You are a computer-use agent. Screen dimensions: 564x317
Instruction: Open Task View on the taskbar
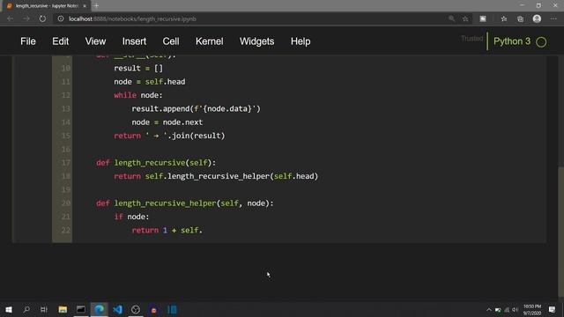[44, 309]
